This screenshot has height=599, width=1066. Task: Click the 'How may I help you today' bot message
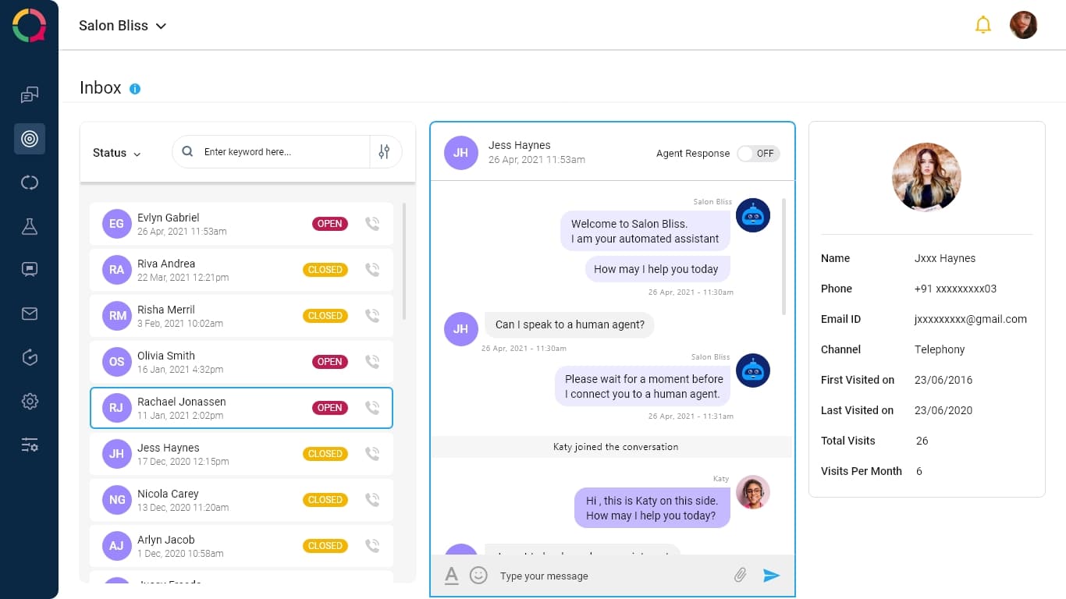[656, 269]
